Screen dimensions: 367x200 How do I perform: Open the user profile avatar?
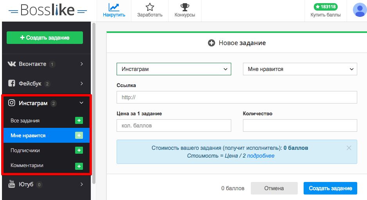[x=360, y=10]
